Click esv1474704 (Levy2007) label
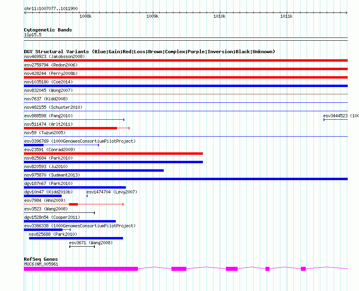This screenshot has height=291, width=359. coord(112,192)
